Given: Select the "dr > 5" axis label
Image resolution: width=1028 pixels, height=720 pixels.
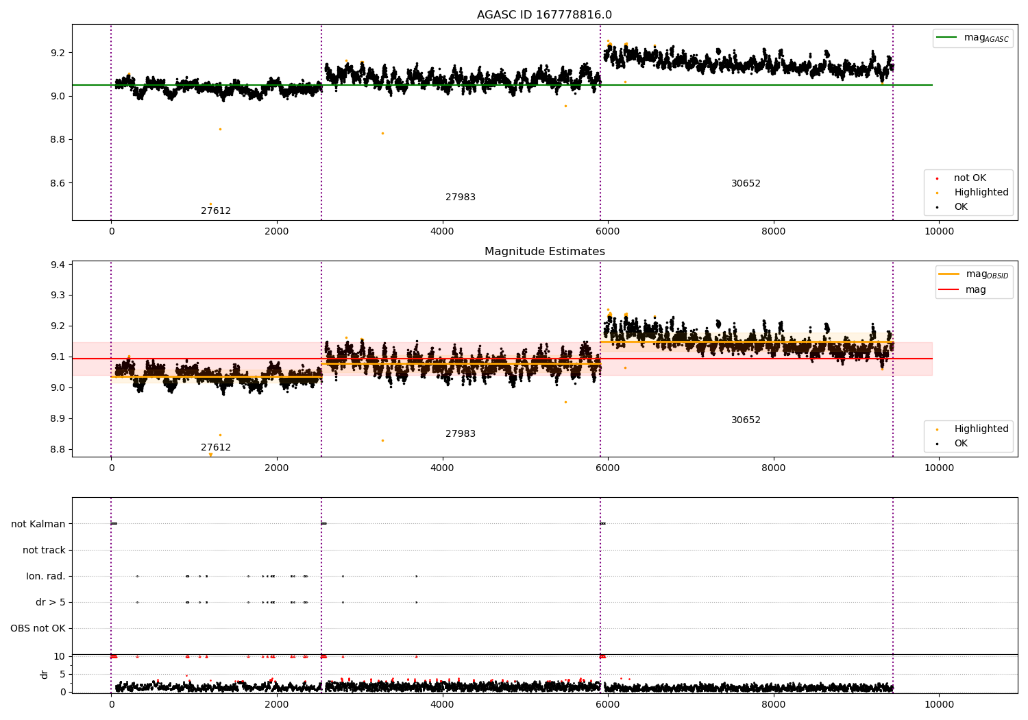Looking at the screenshot, I should coord(51,602).
